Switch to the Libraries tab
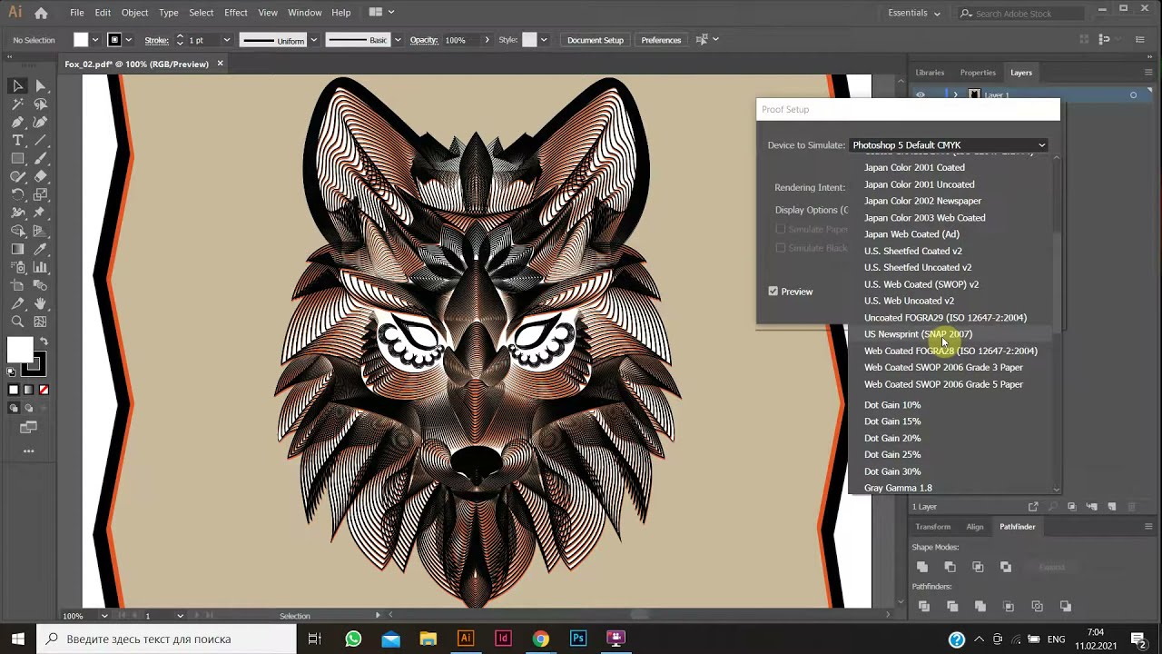Viewport: 1162px width, 654px height. pyautogui.click(x=930, y=73)
